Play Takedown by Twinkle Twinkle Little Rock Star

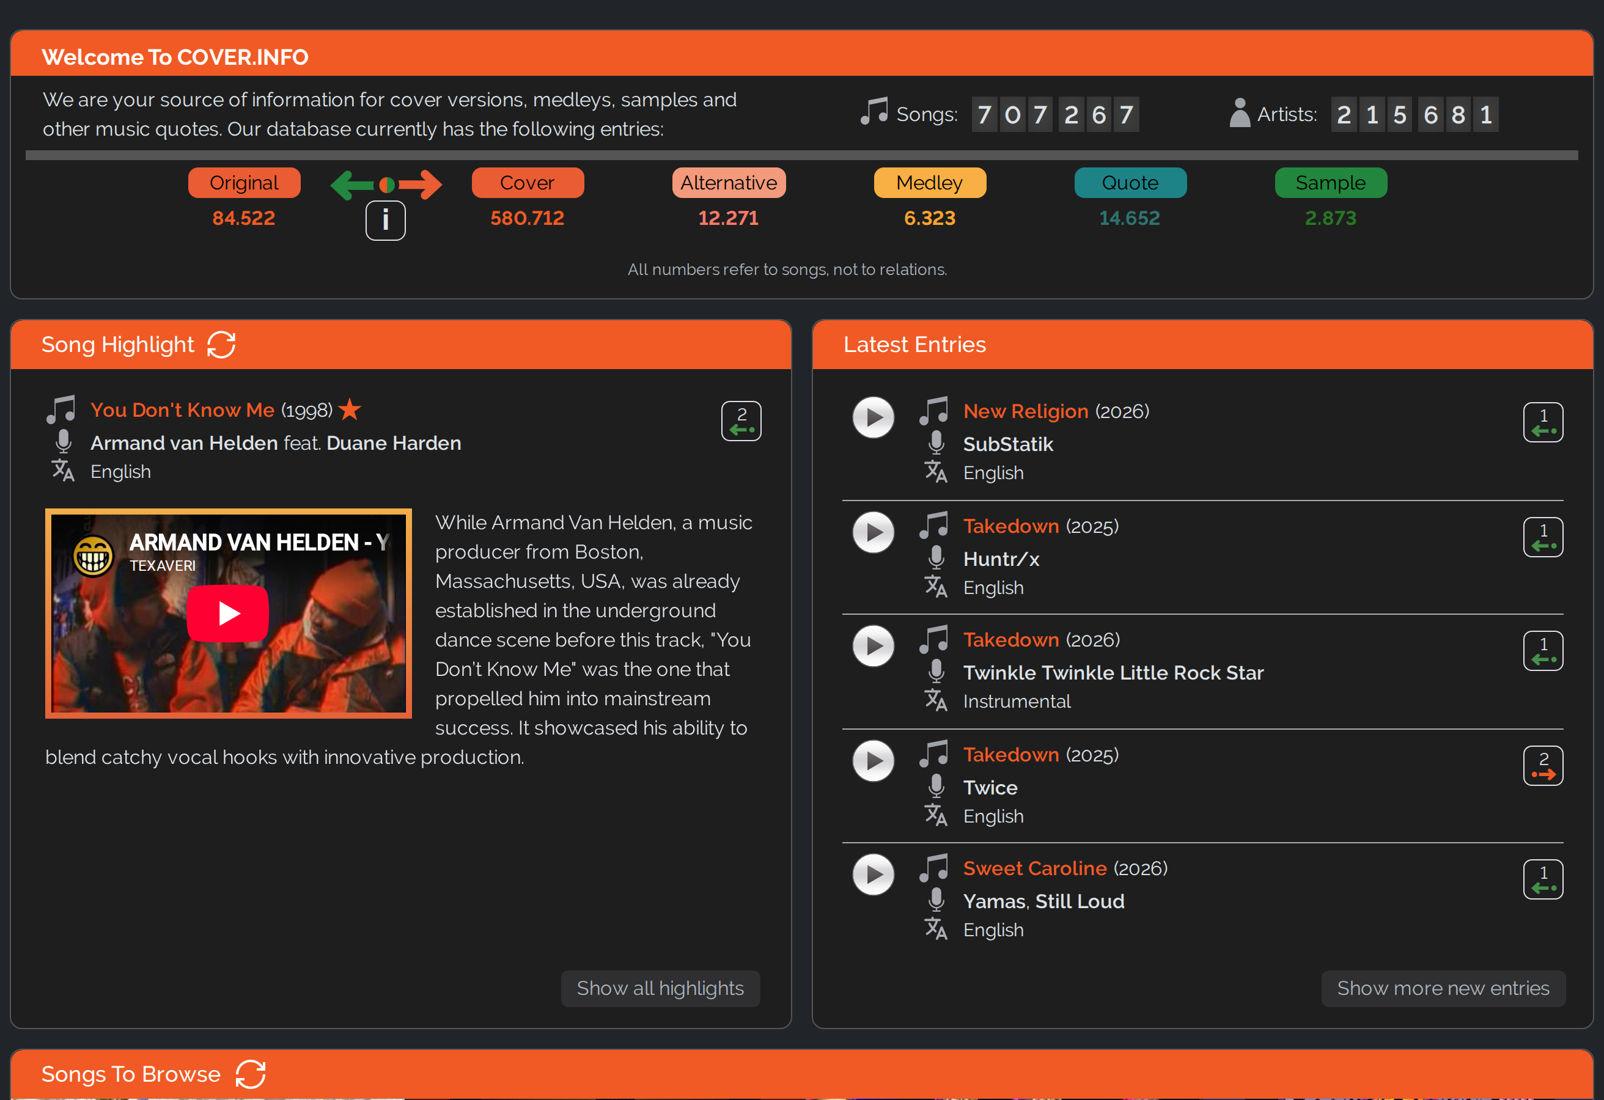tap(873, 646)
